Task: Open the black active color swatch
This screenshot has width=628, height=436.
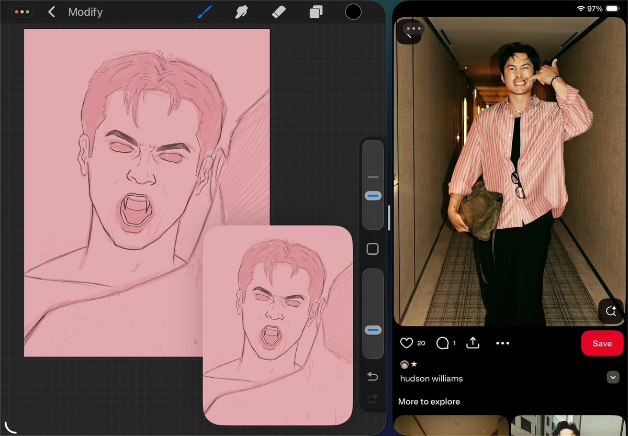Action: pos(353,12)
